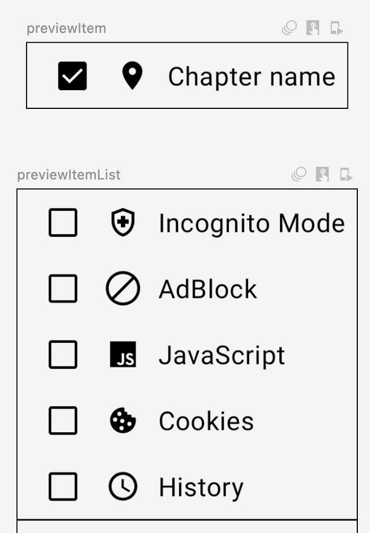
Task: Click the previewItemList preview label
Action: (69, 175)
